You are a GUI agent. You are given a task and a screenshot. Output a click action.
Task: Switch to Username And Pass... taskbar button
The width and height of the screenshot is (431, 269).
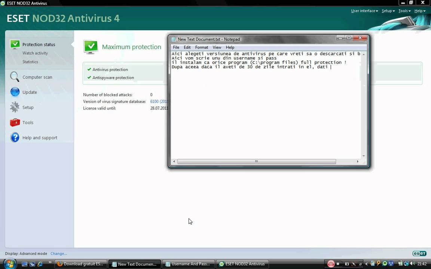click(188, 264)
